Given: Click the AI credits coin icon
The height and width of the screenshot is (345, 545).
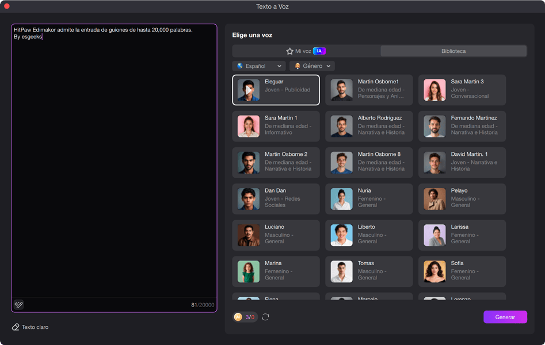Looking at the screenshot, I should click(238, 317).
